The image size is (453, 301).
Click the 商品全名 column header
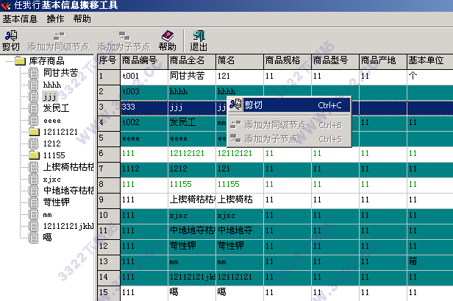(190, 60)
